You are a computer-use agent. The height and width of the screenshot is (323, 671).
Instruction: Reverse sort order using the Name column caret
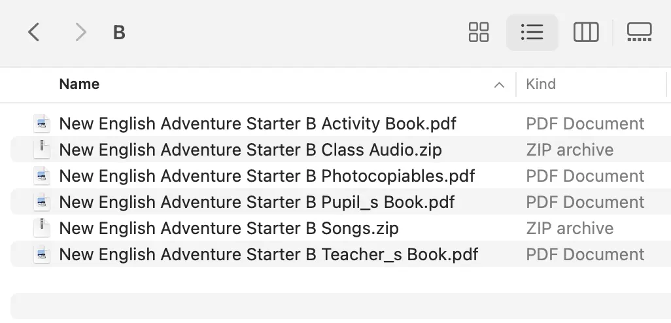coord(499,85)
